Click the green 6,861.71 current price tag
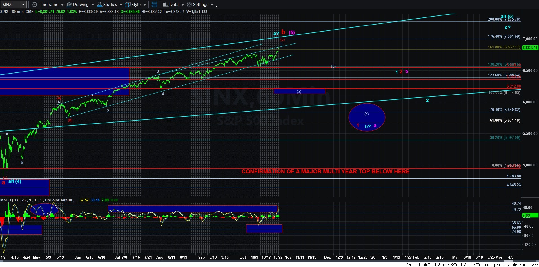 tap(530, 48)
